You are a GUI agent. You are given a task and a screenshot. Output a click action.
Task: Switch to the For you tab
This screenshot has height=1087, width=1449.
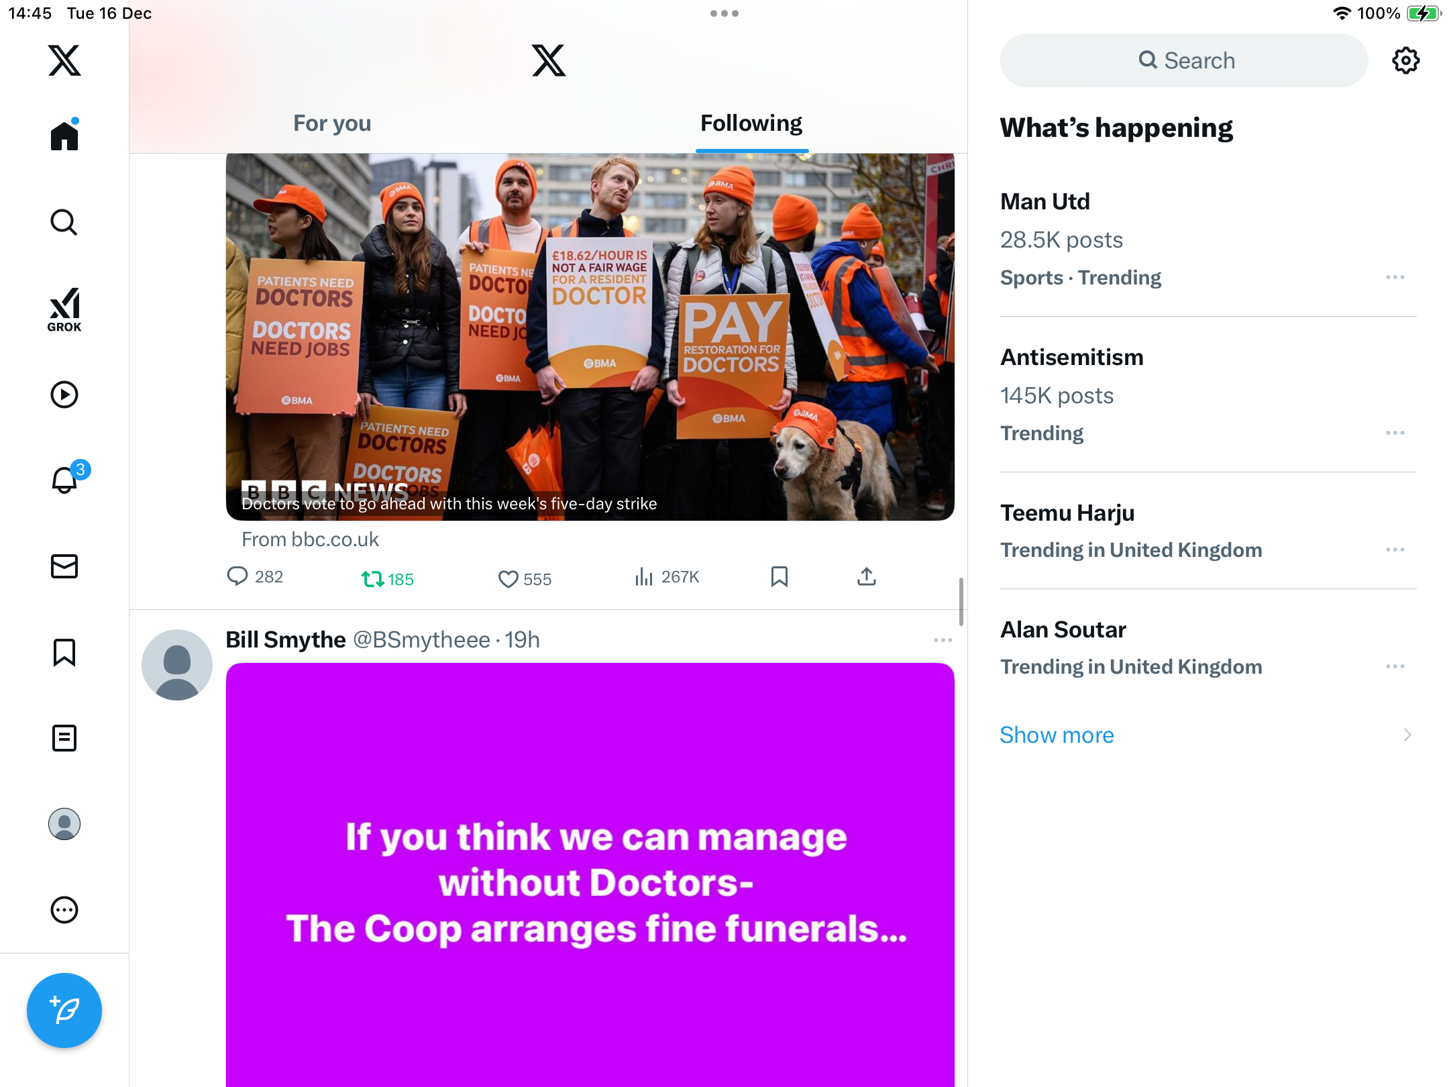click(x=332, y=123)
